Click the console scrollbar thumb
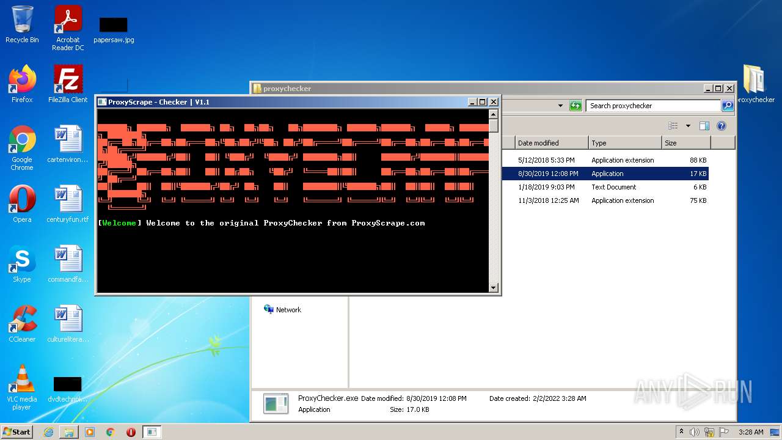Viewport: 782px width, 440px height. (494, 126)
